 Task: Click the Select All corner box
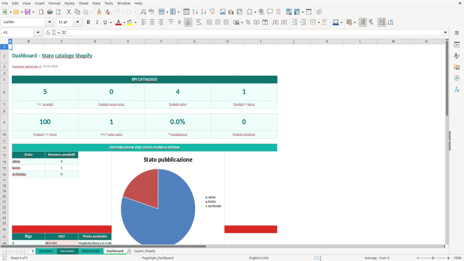pyautogui.click(x=4, y=41)
